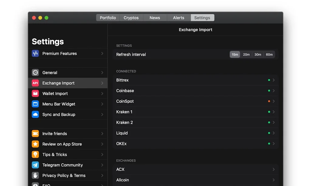This screenshot has height=186, width=311.
Task: Select 60m on the refresh interval control
Action: click(269, 54)
